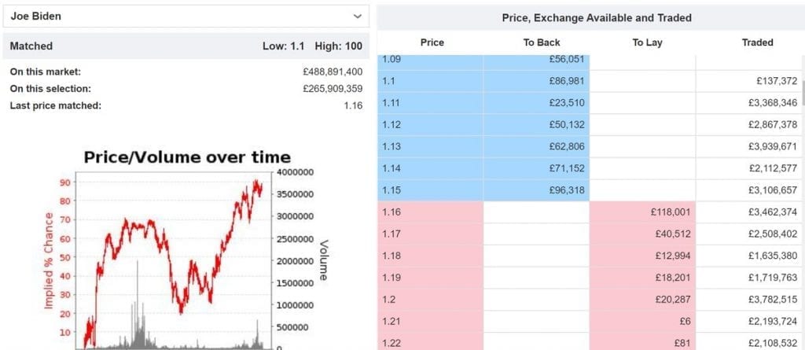The image size is (805, 350).
Task: Click the To Lay column header
Action: (x=647, y=42)
